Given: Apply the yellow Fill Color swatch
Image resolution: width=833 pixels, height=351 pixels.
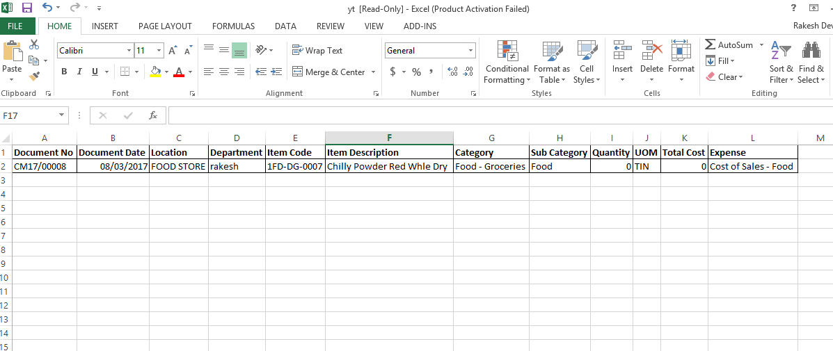Looking at the screenshot, I should tap(155, 72).
